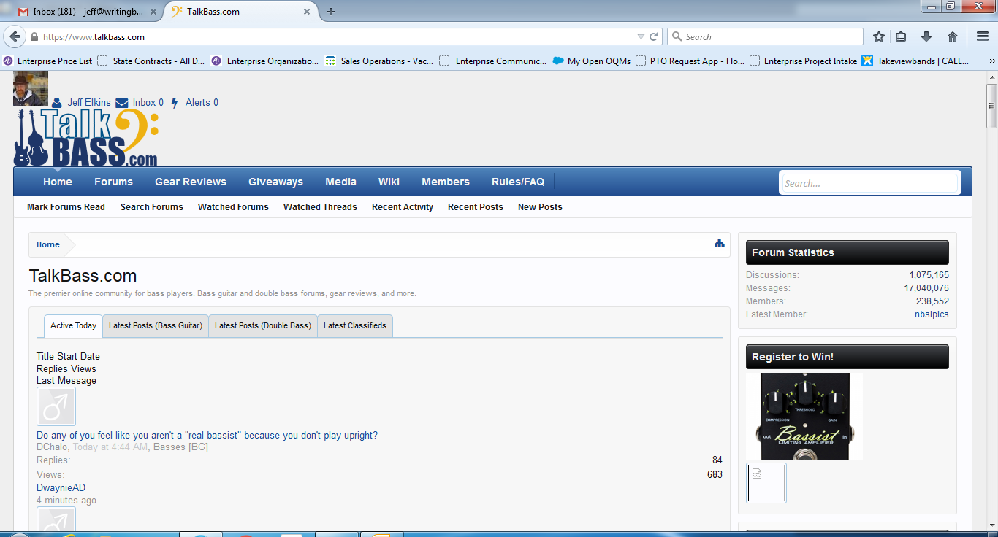This screenshot has height=537, width=998.
Task: Open the site Inbox 0 envelope link
Action: click(140, 103)
